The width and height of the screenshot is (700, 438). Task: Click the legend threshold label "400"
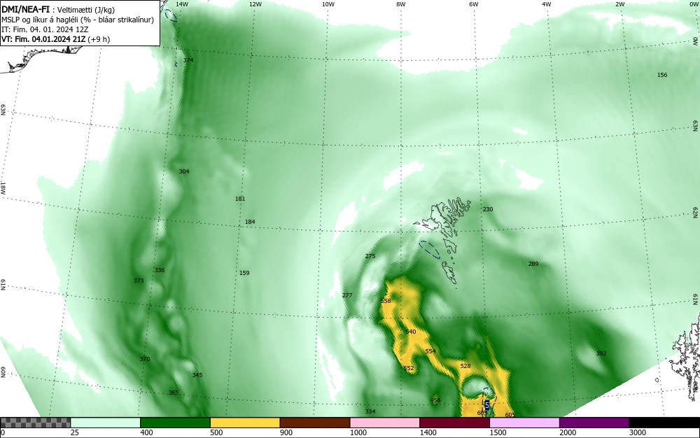pyautogui.click(x=146, y=432)
